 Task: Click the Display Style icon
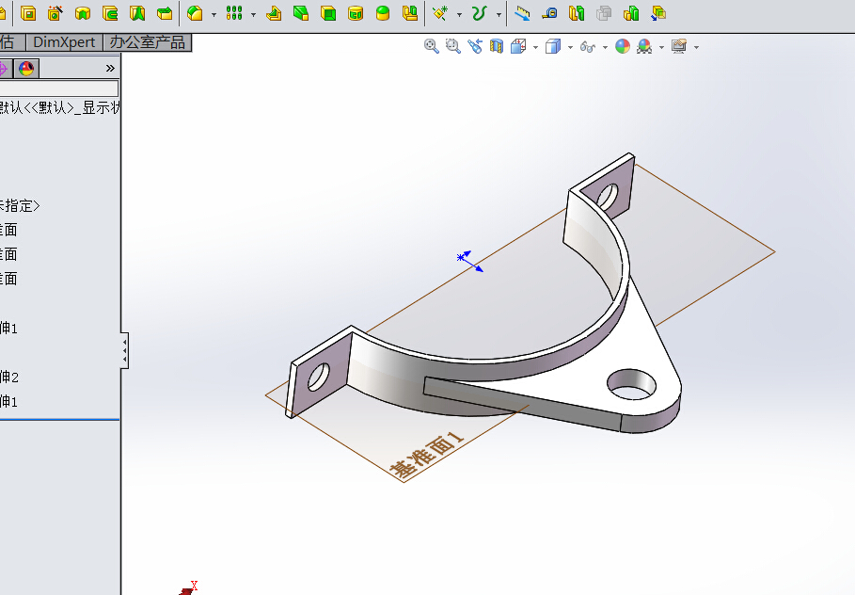pyautogui.click(x=553, y=46)
